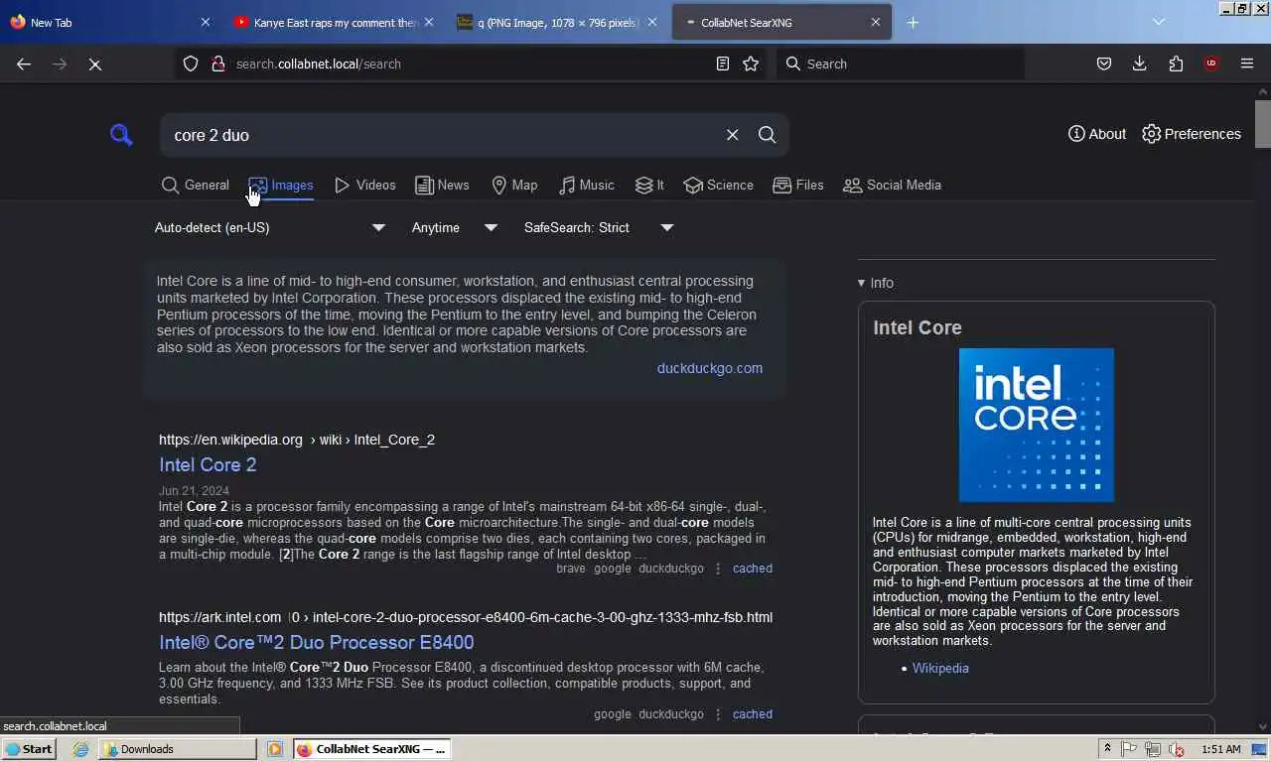Stop loading the page
1271x762 pixels.
94,63
